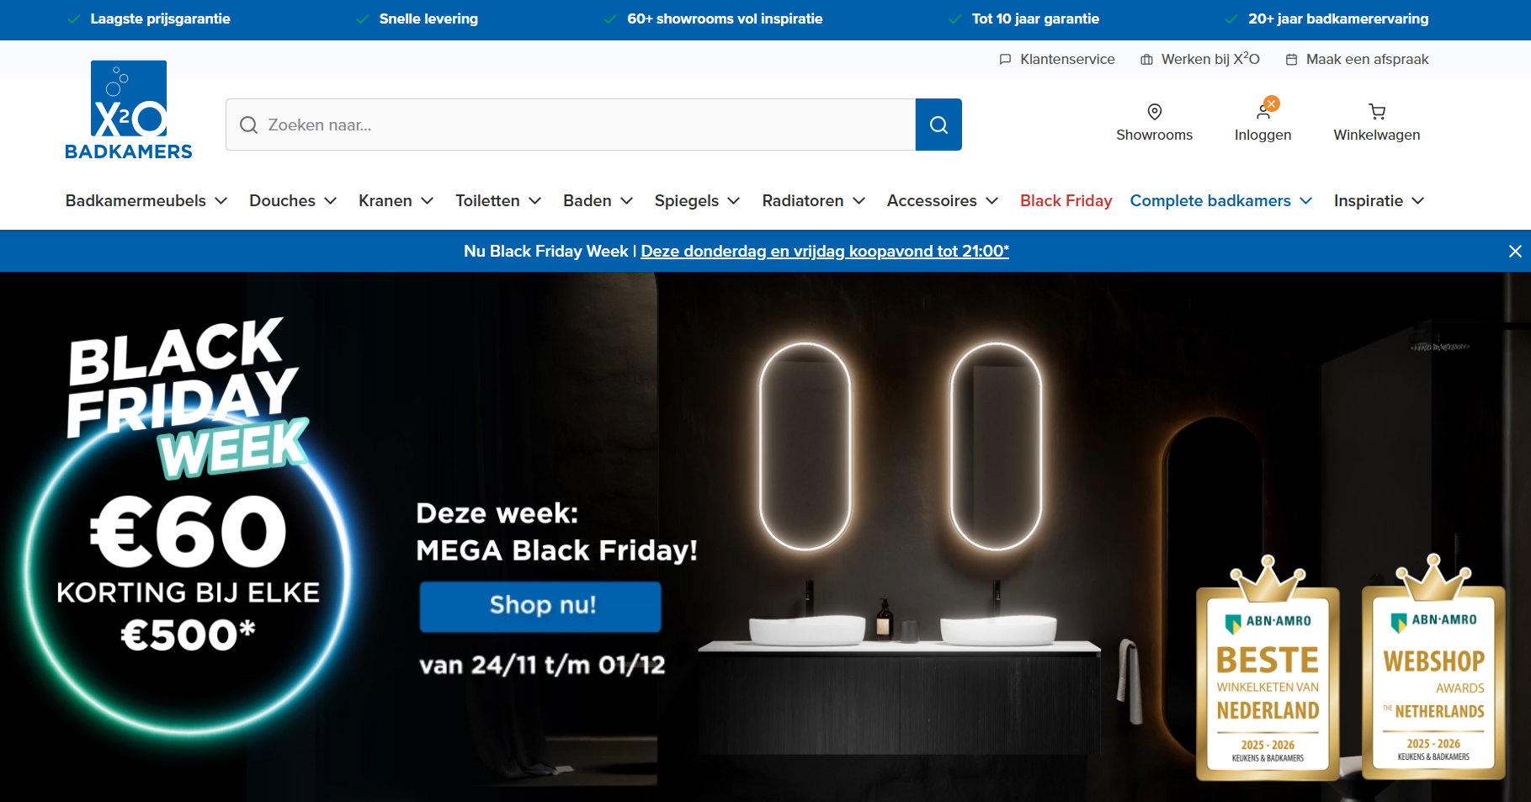Open the Showrooms location pin icon

(1155, 112)
